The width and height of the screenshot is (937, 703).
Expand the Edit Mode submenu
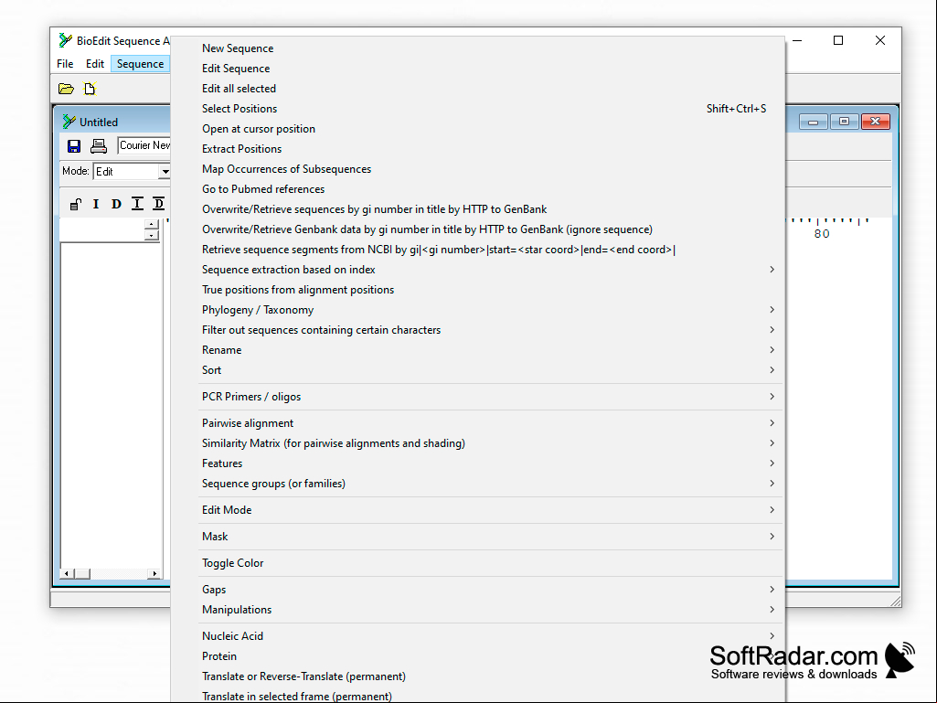477,510
